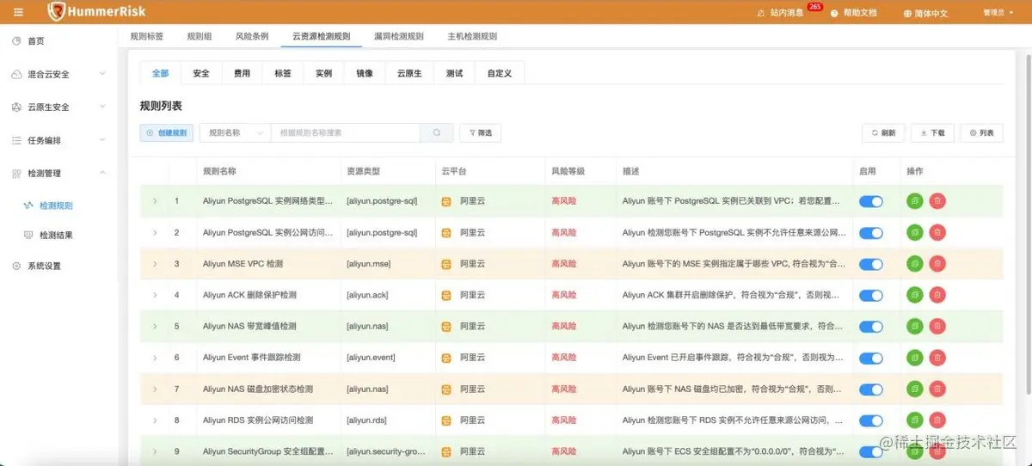The image size is (1032, 466).
Task: Switch language via 简体中文
Action: (925, 13)
